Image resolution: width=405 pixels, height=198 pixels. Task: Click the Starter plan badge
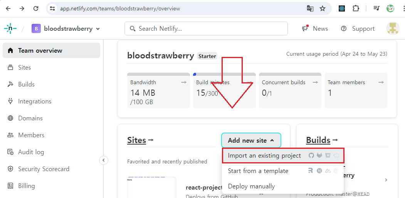207,56
